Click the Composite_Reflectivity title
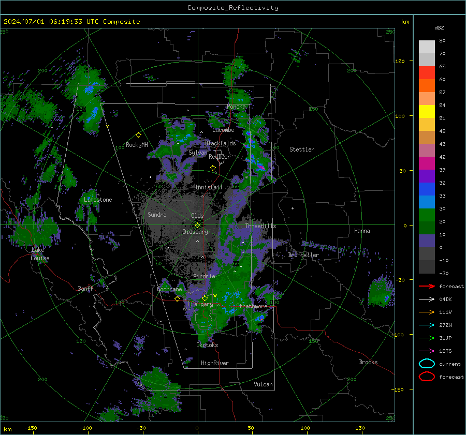 coord(233,8)
